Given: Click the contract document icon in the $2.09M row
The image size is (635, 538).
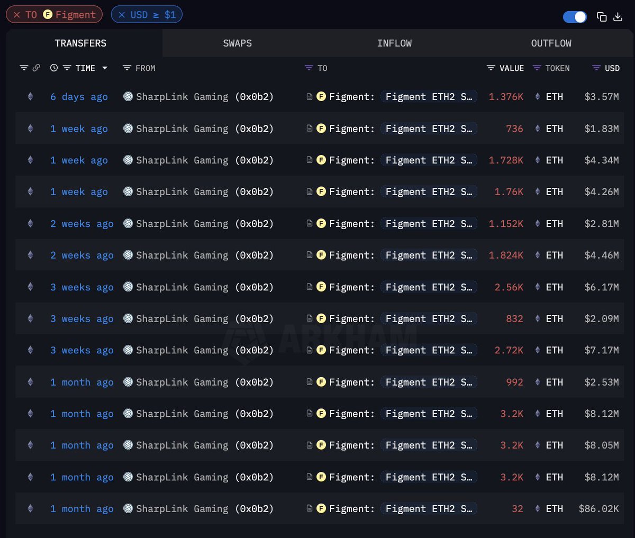Looking at the screenshot, I should (x=310, y=318).
